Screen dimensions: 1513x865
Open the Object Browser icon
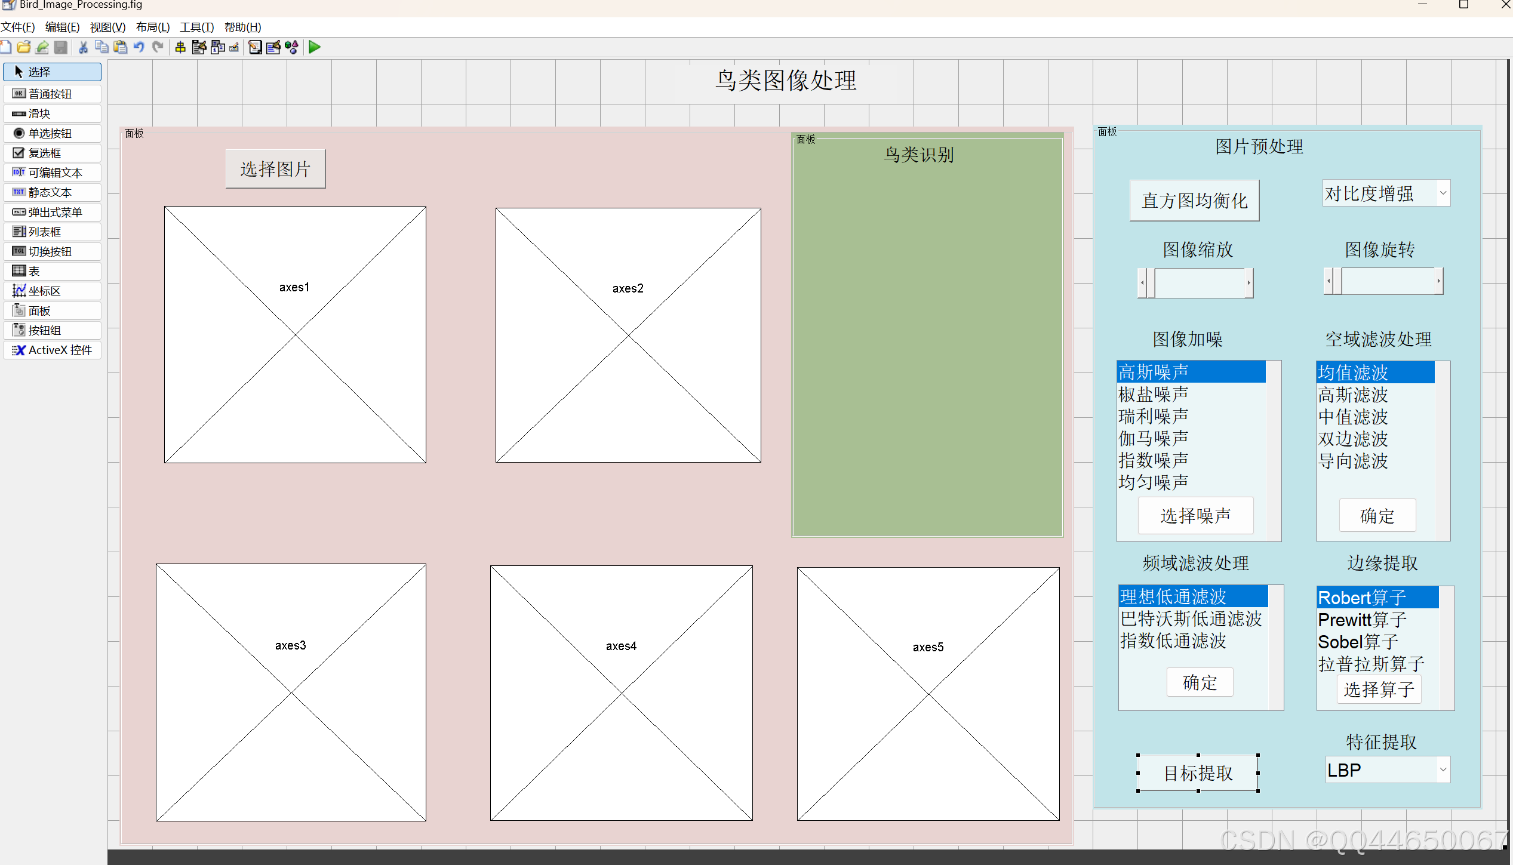[x=292, y=47]
